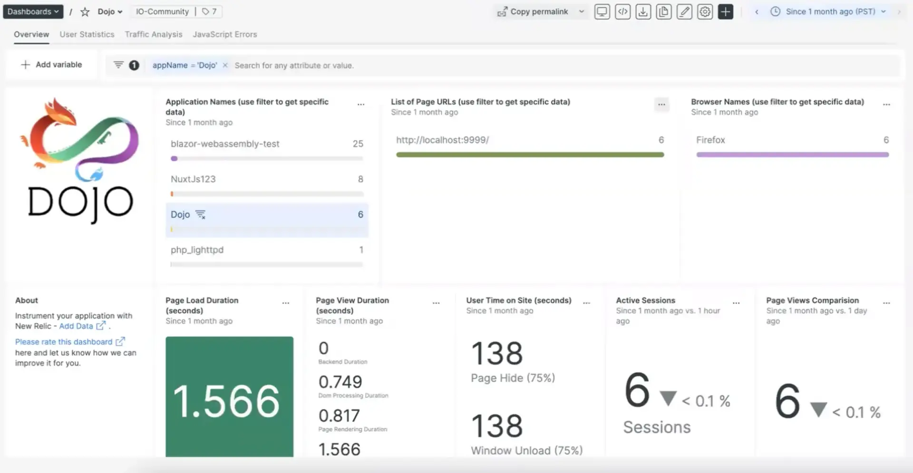Remove the appName = 'Dojo' filter
Viewport: 913px width, 473px height.
[x=225, y=65]
